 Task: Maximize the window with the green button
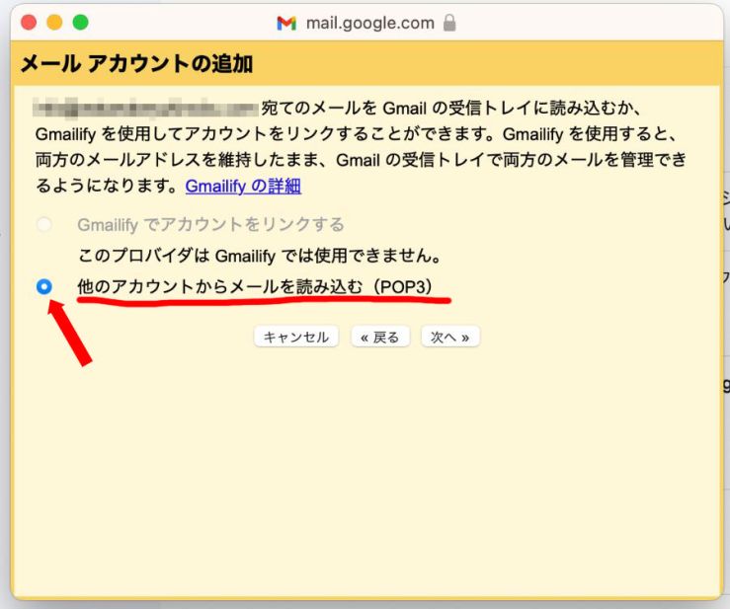point(80,22)
